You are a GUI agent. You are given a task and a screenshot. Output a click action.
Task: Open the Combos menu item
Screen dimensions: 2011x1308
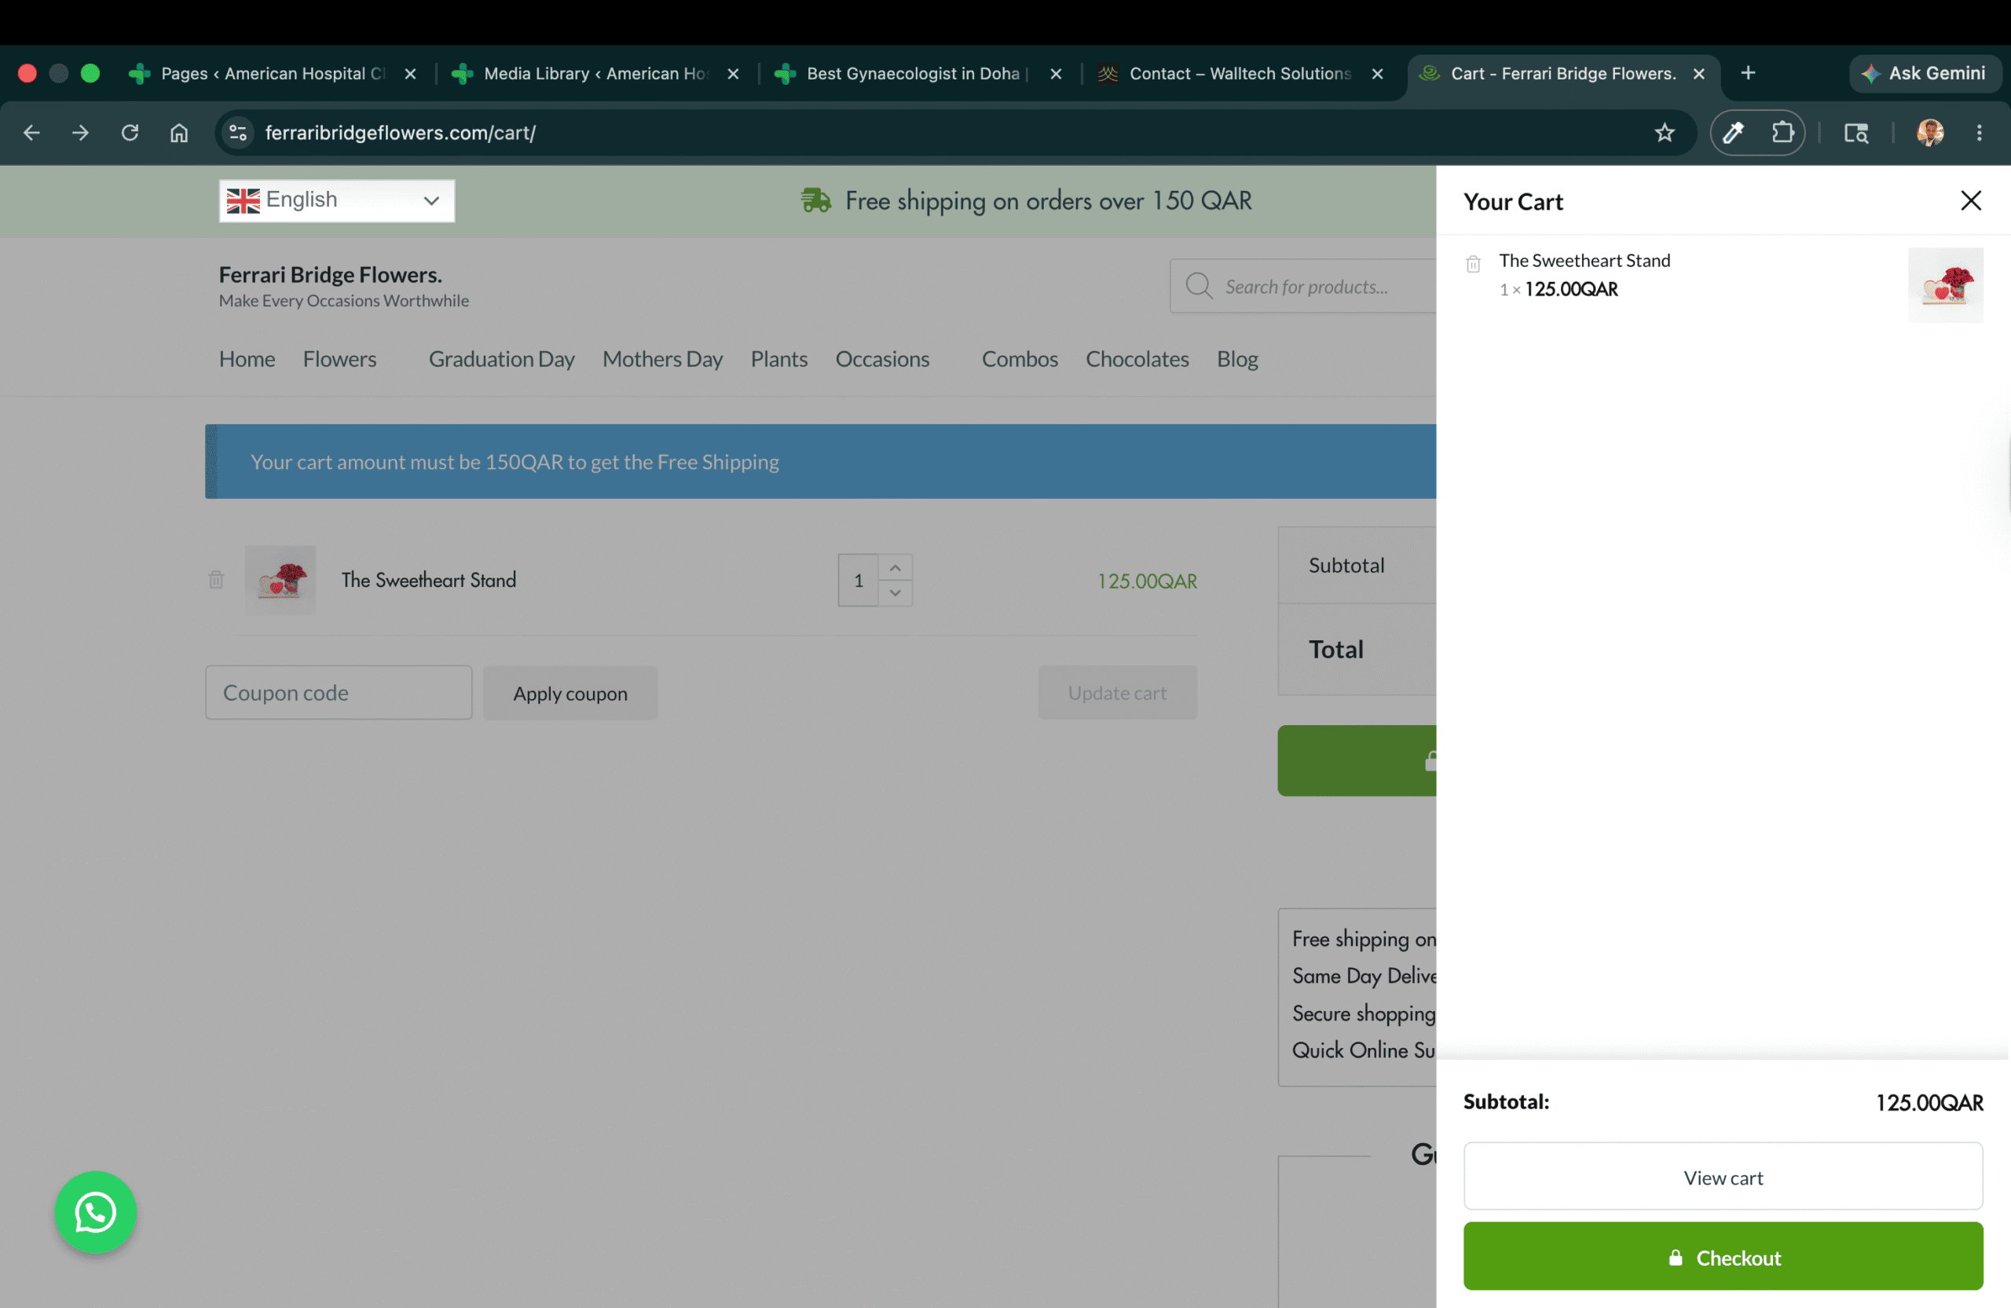[x=1020, y=359]
